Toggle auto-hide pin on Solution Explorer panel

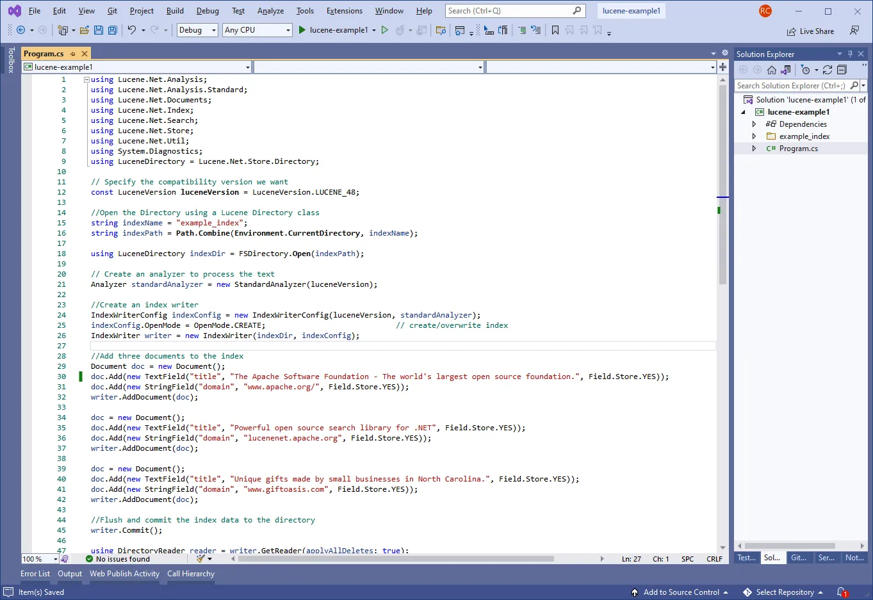pyautogui.click(x=850, y=54)
